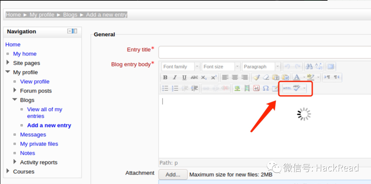Expand the Site pages tree node
This screenshot has height=184, width=371.
(x=8, y=62)
